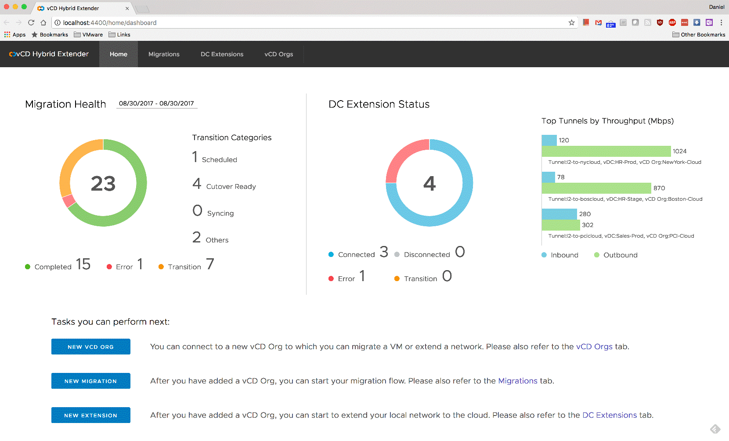Follow the DC Extensions link in the text
The image size is (729, 441).
coord(610,415)
